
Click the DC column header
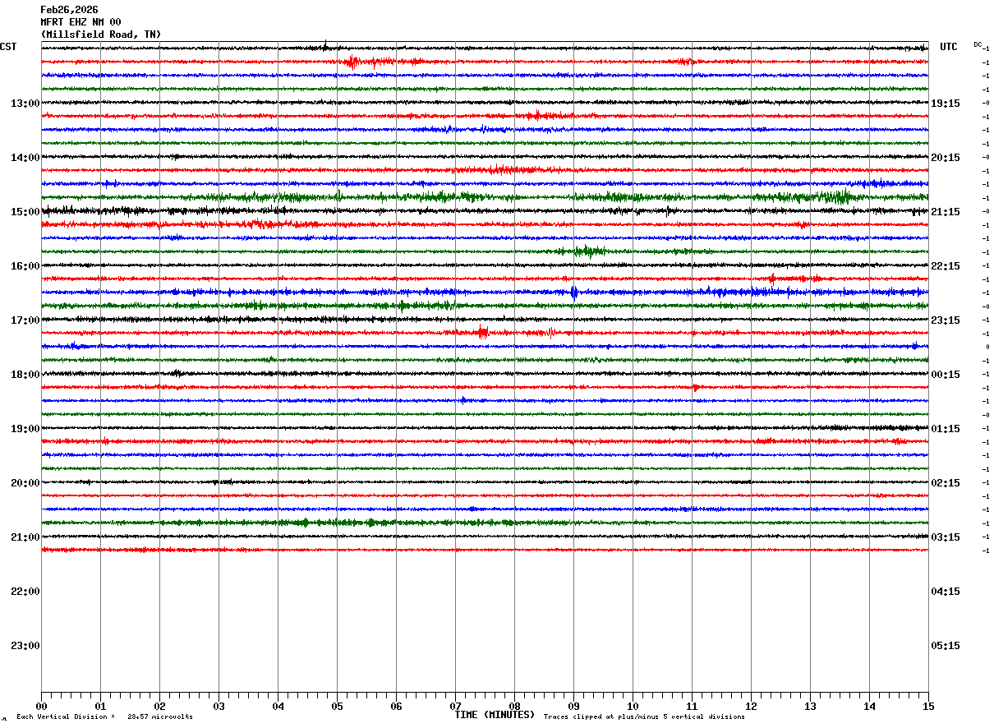point(978,44)
